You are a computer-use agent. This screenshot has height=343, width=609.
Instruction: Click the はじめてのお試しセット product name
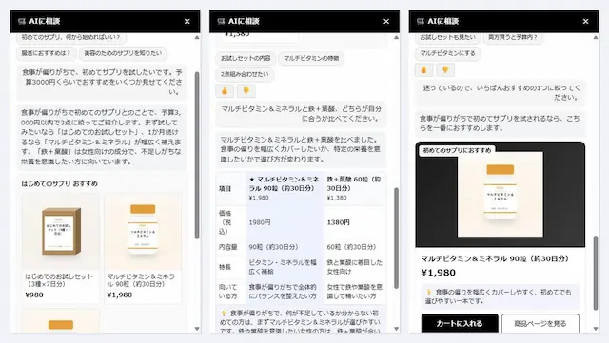59,280
